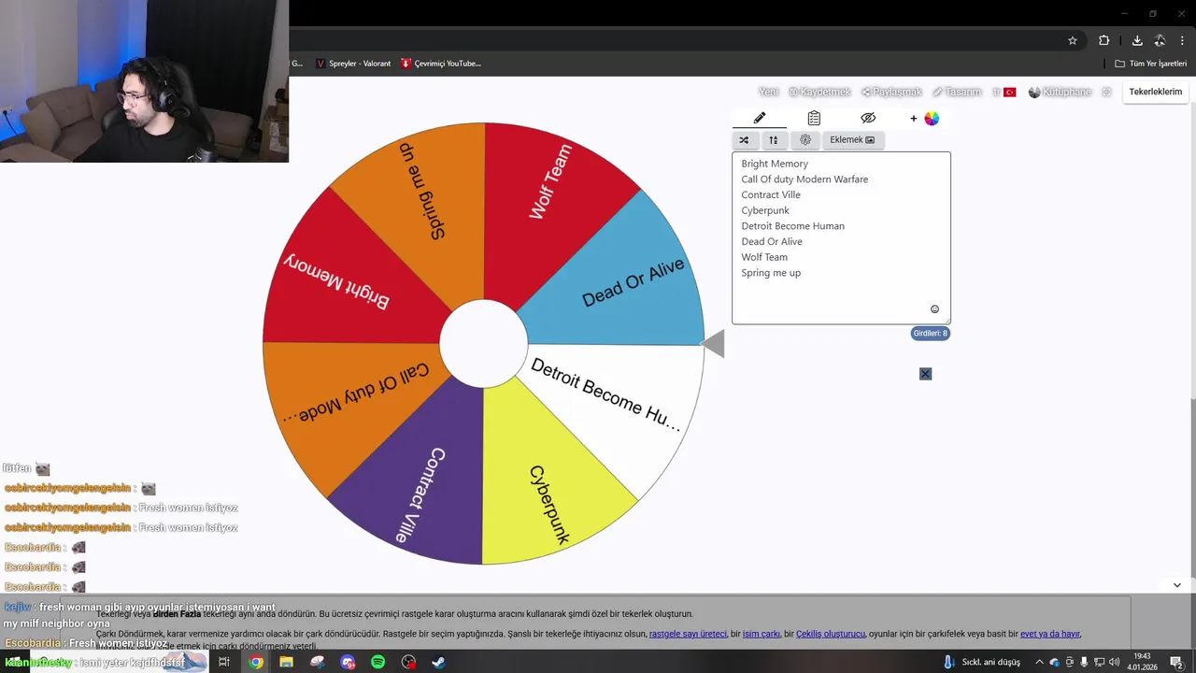Image resolution: width=1196 pixels, height=673 pixels.
Task: Open Task View on the taskbar
Action: pos(224,662)
